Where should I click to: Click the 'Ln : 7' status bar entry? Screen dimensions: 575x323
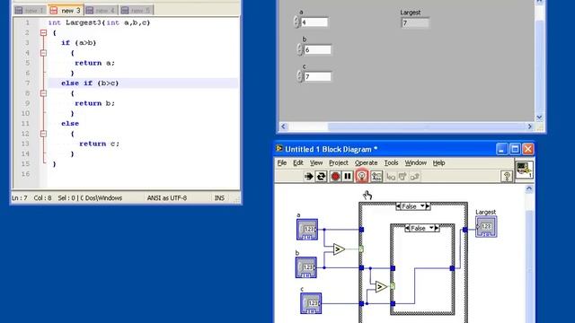[x=20, y=198]
